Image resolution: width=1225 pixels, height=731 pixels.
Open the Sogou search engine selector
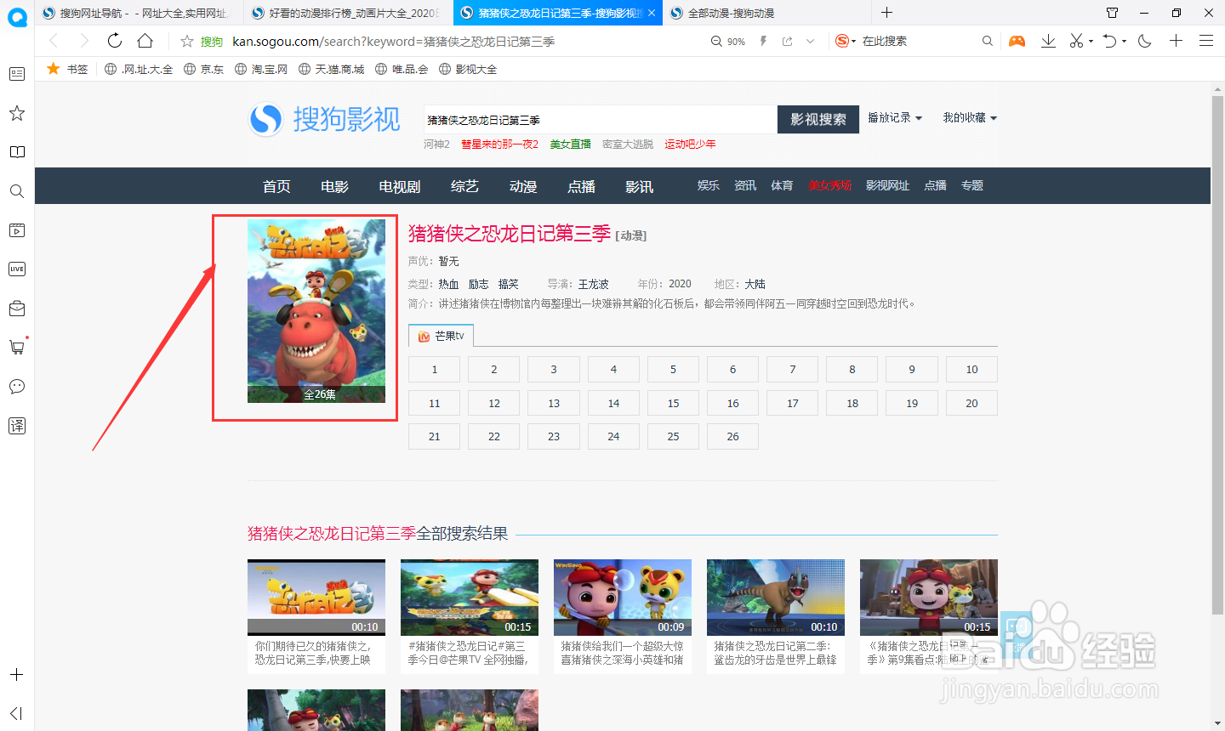[846, 41]
